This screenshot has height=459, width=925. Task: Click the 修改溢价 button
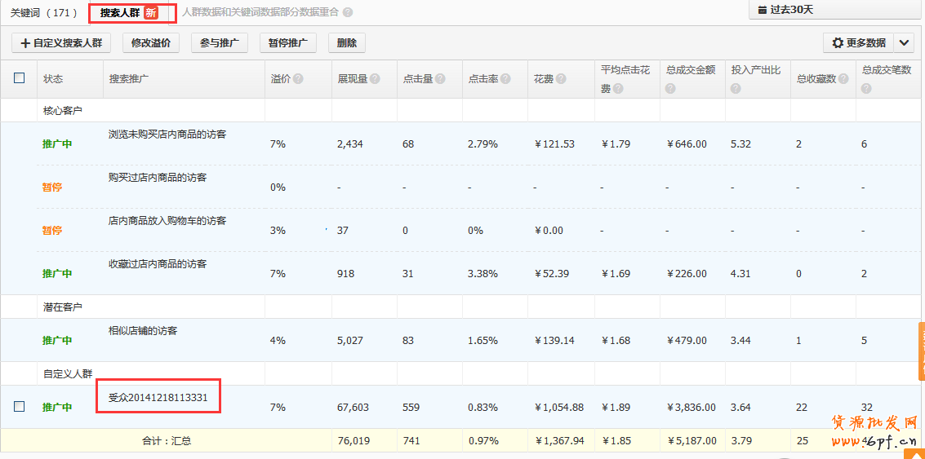pyautogui.click(x=150, y=43)
